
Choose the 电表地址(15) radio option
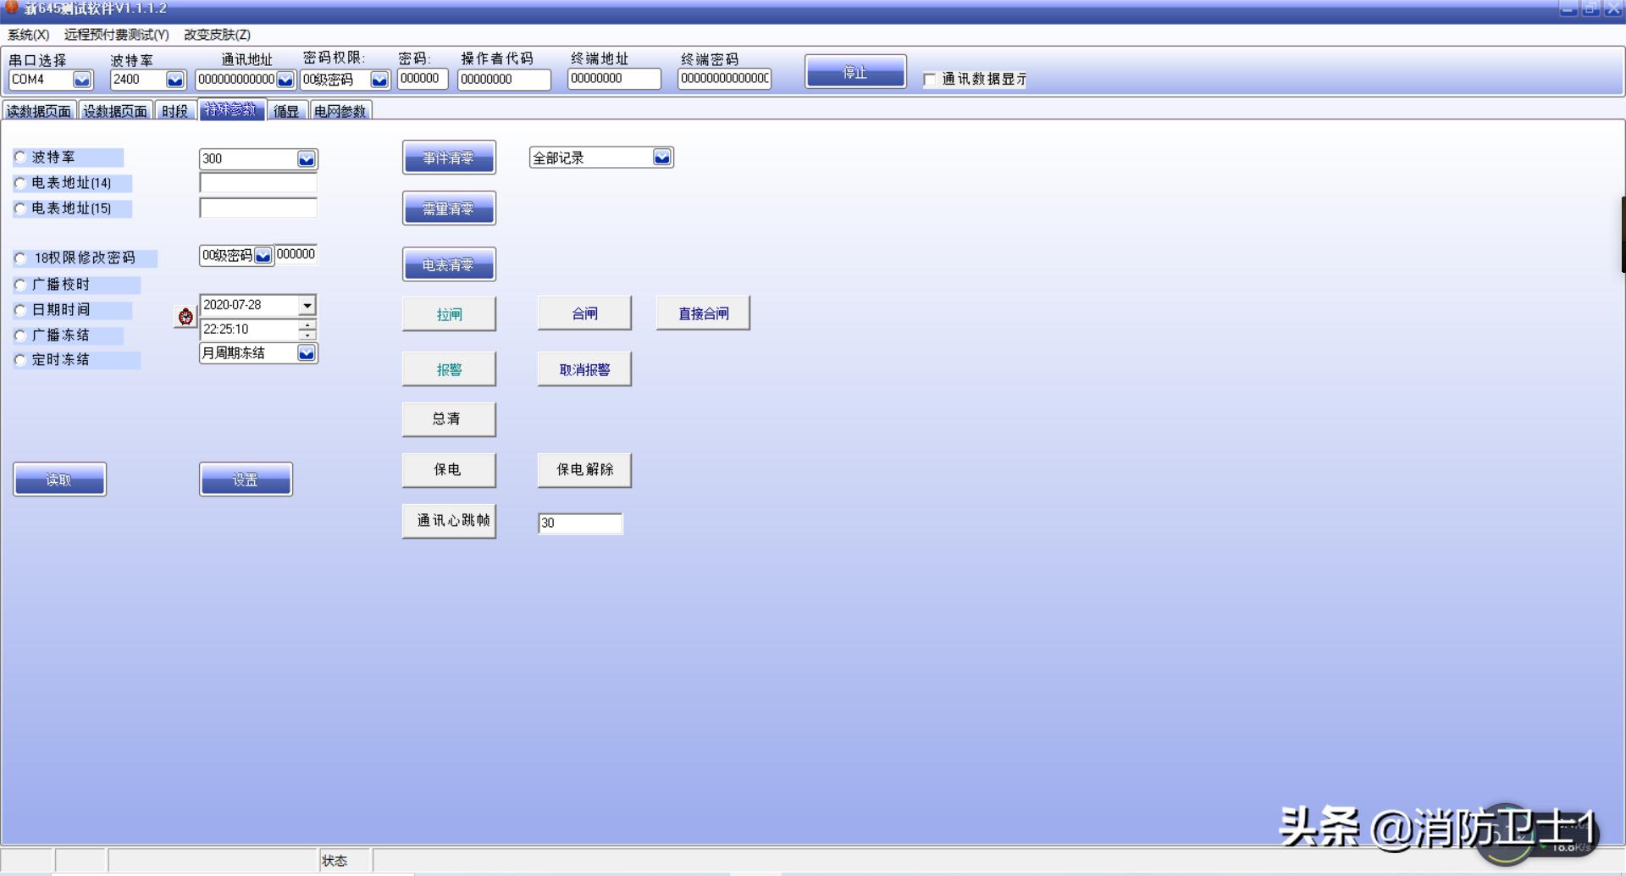tap(20, 208)
